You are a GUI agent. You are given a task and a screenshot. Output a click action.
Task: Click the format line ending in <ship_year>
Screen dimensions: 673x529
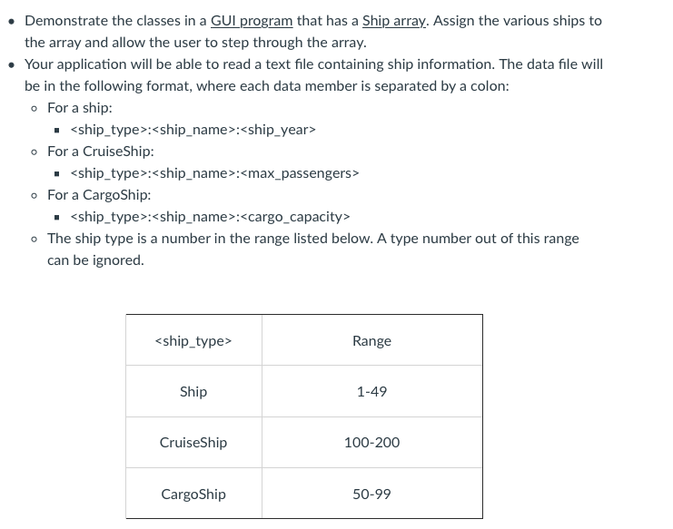click(x=193, y=130)
